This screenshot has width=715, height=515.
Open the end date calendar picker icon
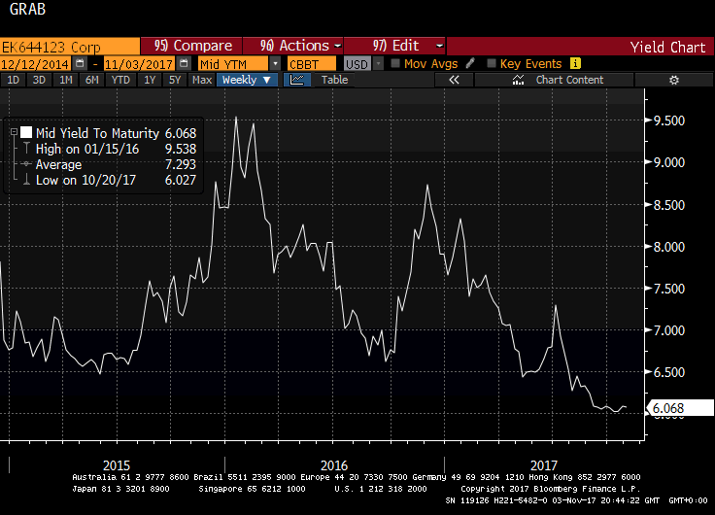click(184, 63)
